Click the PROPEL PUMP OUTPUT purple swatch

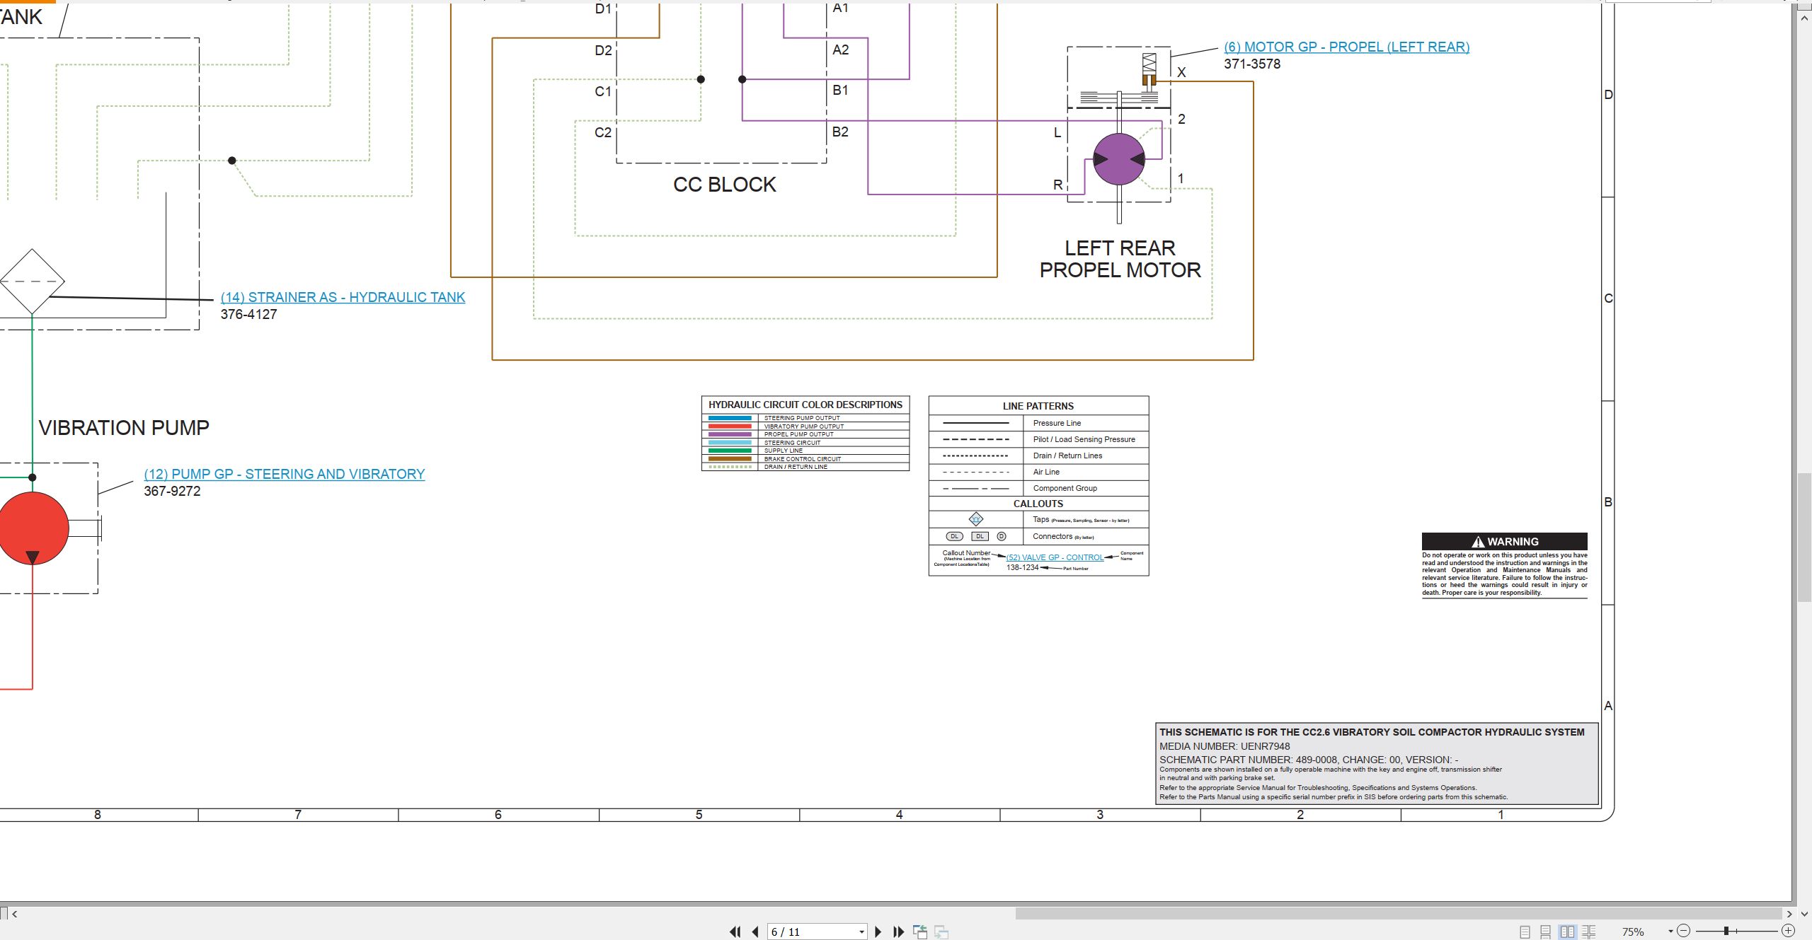click(x=730, y=434)
